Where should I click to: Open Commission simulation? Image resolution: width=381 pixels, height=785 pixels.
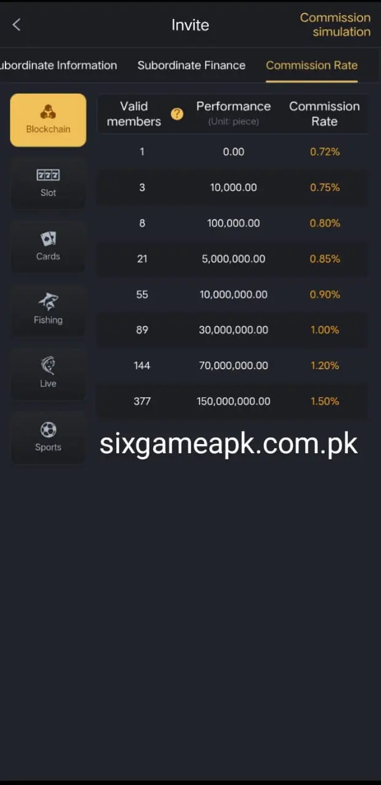coord(335,25)
